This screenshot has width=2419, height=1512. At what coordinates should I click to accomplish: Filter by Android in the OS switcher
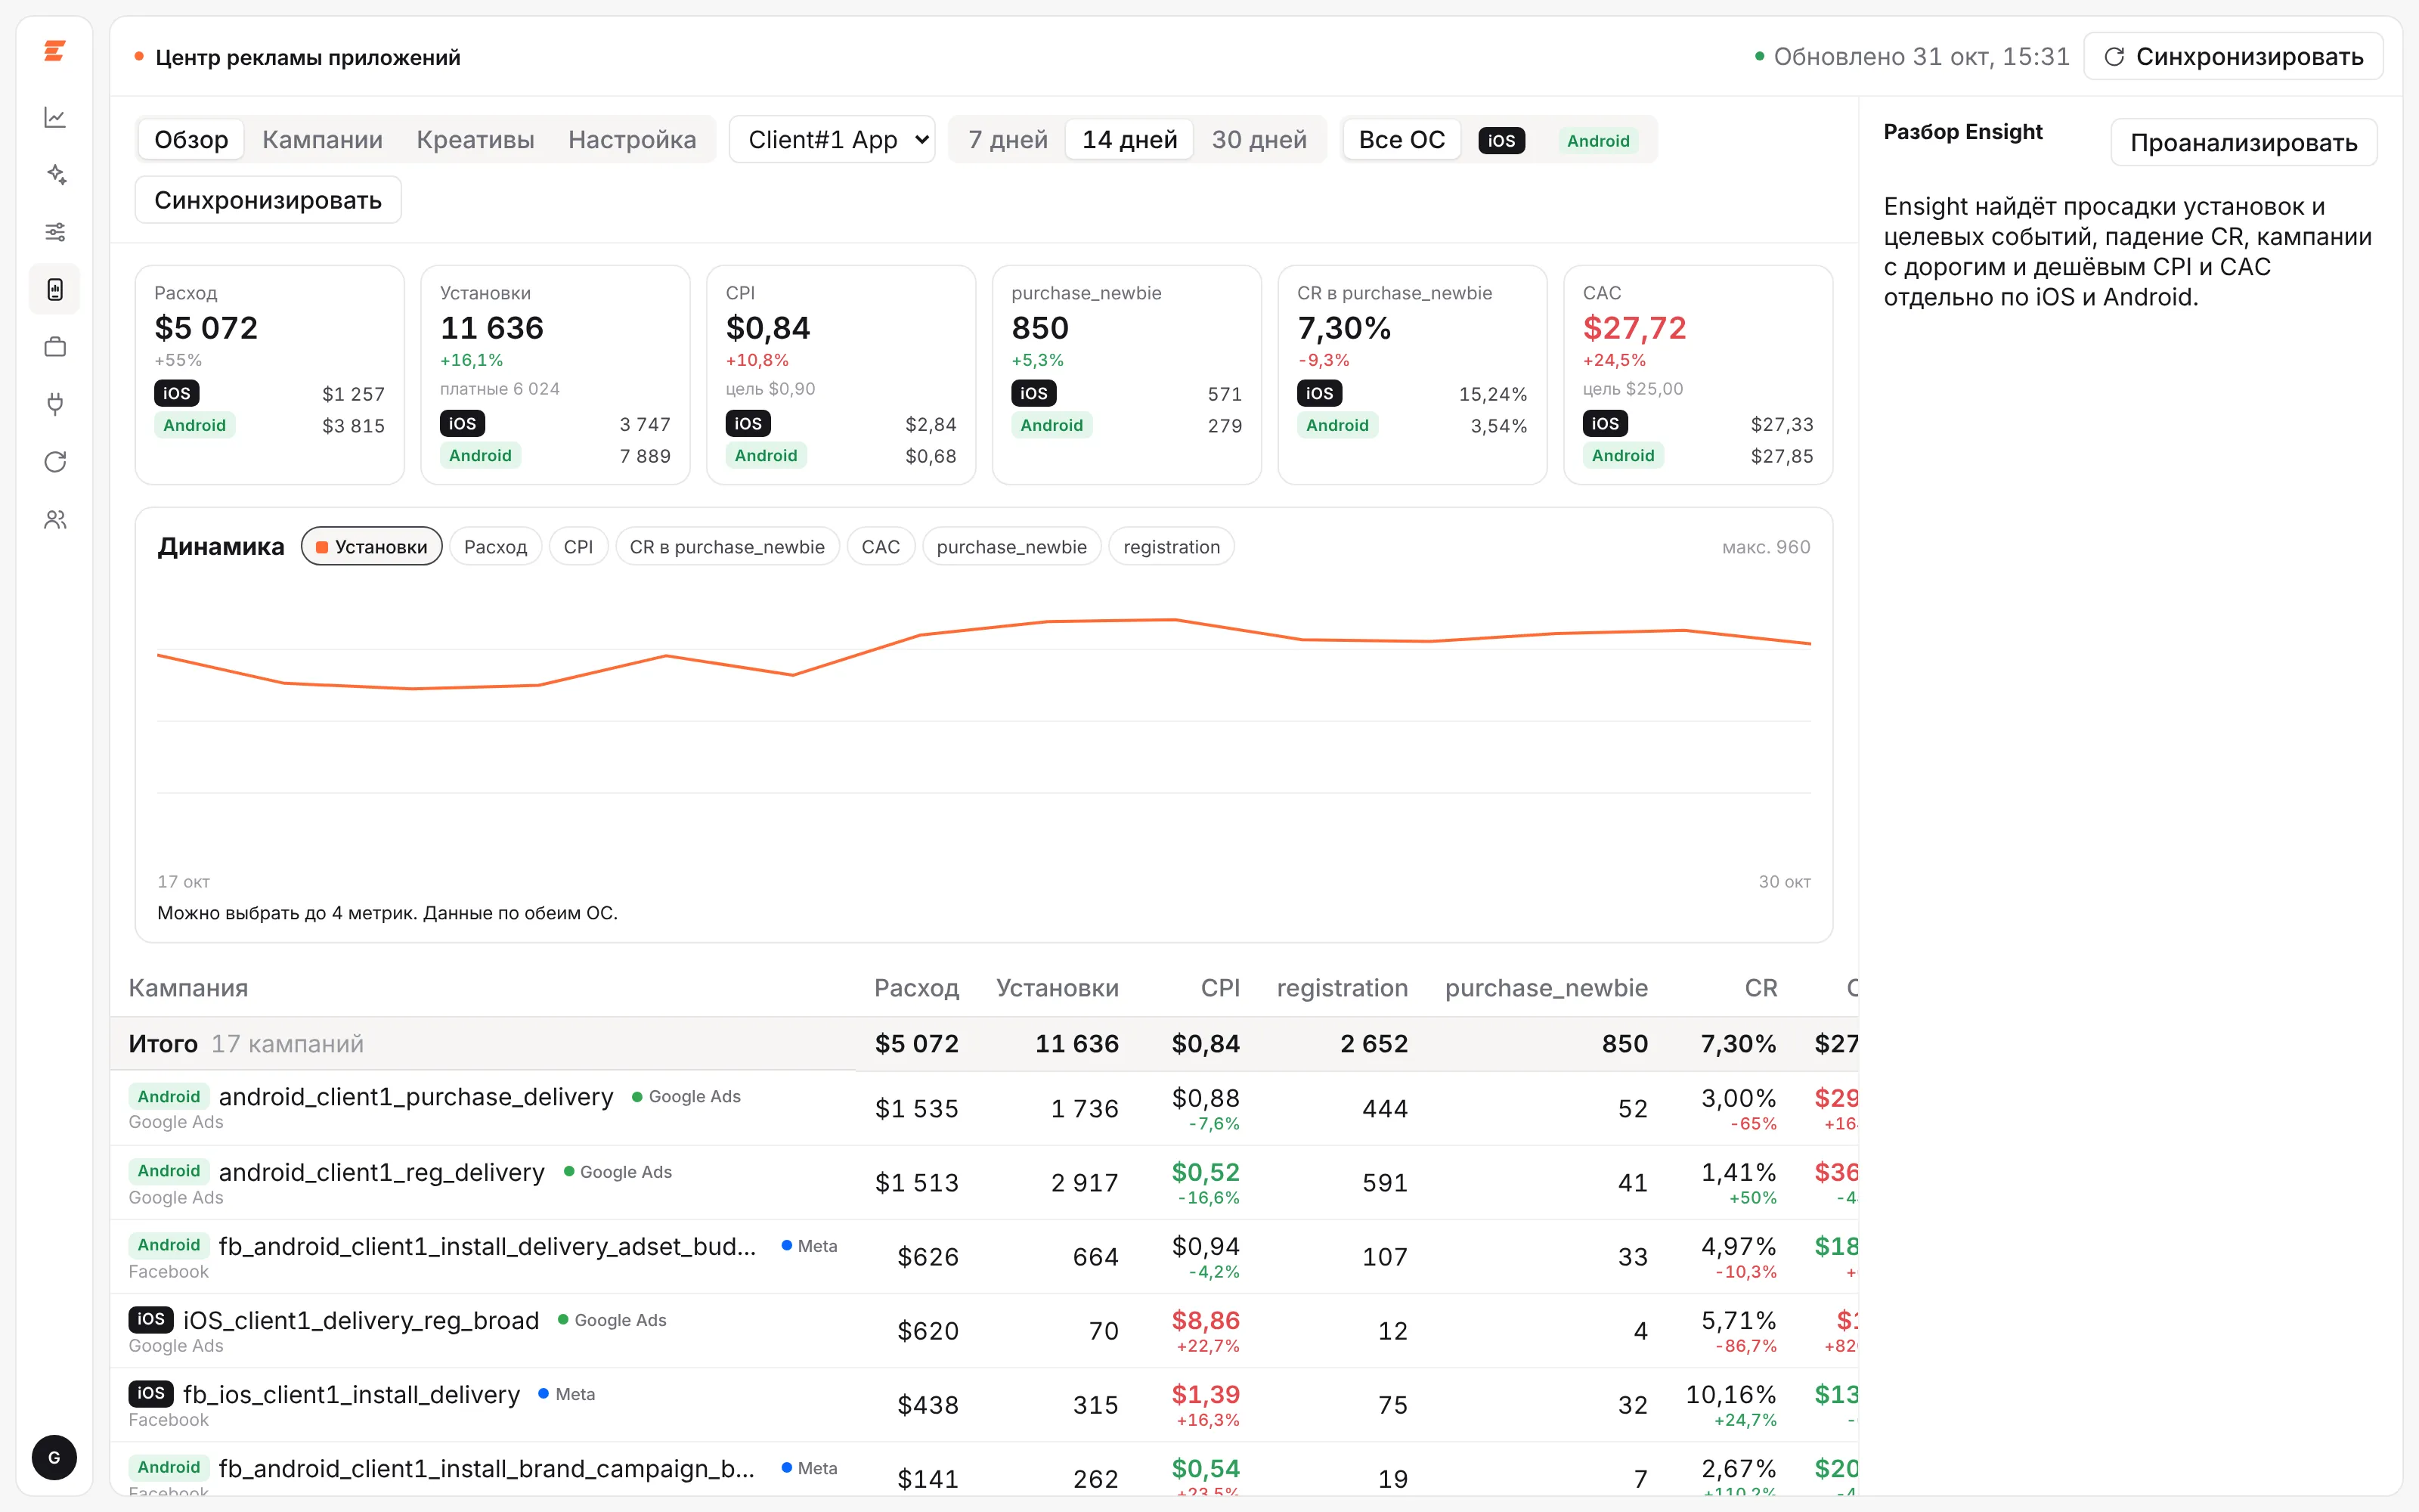[1598, 140]
